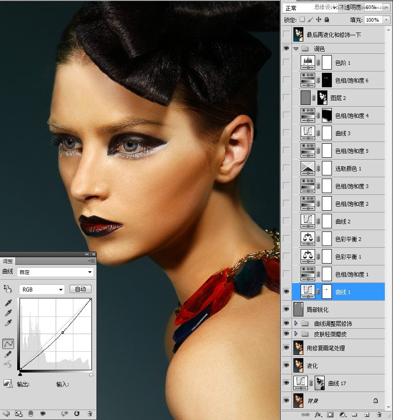393x420 pixels.
Task: Delete layer trash icon in layers panel
Action: (379, 415)
